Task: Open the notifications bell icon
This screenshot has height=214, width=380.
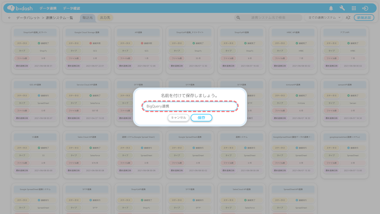Action: point(331,8)
